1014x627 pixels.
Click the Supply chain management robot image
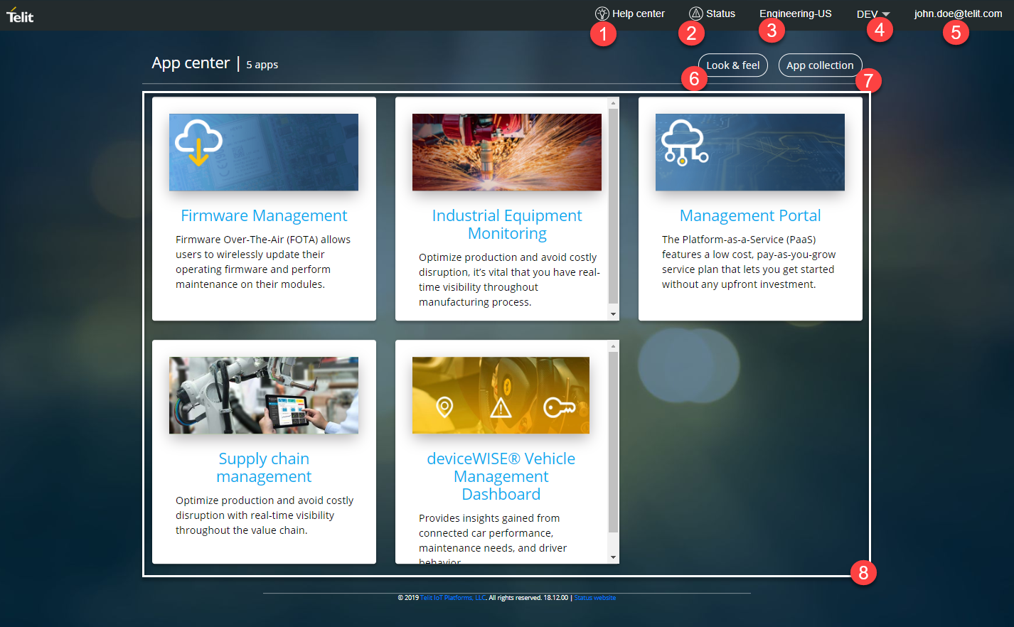[x=264, y=395]
